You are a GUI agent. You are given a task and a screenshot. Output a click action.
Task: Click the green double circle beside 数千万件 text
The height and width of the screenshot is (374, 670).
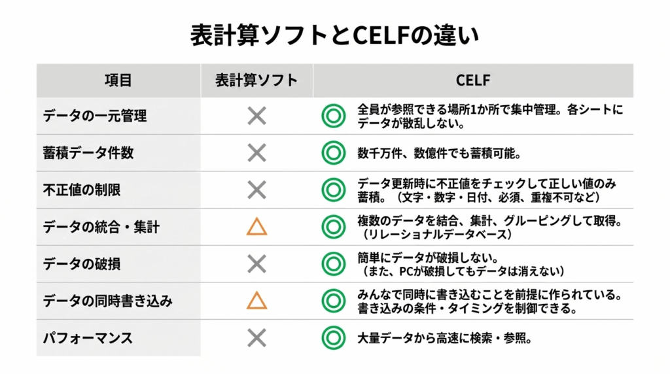tap(333, 153)
